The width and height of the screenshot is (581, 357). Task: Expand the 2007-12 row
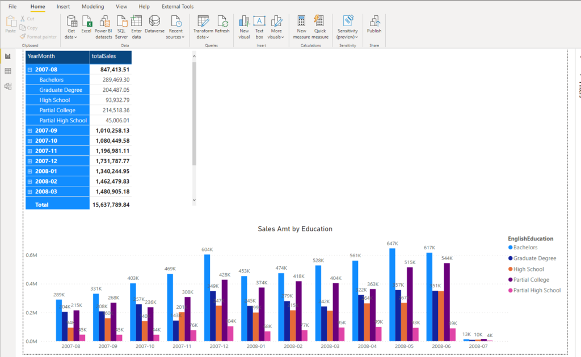coord(30,161)
